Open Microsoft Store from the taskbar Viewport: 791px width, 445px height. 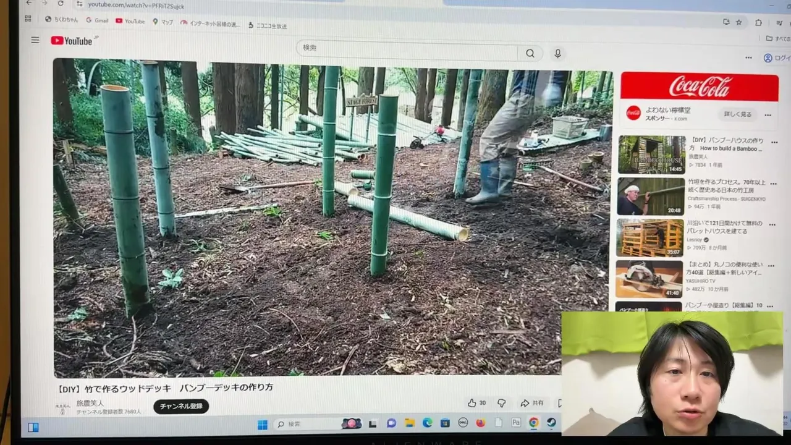445,423
